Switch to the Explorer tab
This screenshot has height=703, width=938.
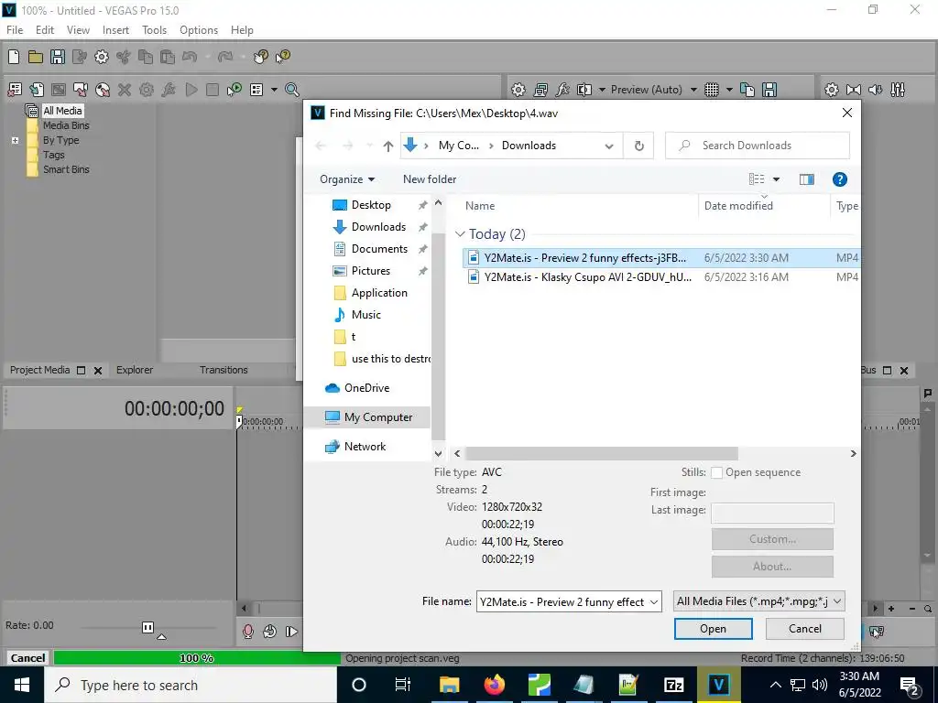tap(135, 370)
